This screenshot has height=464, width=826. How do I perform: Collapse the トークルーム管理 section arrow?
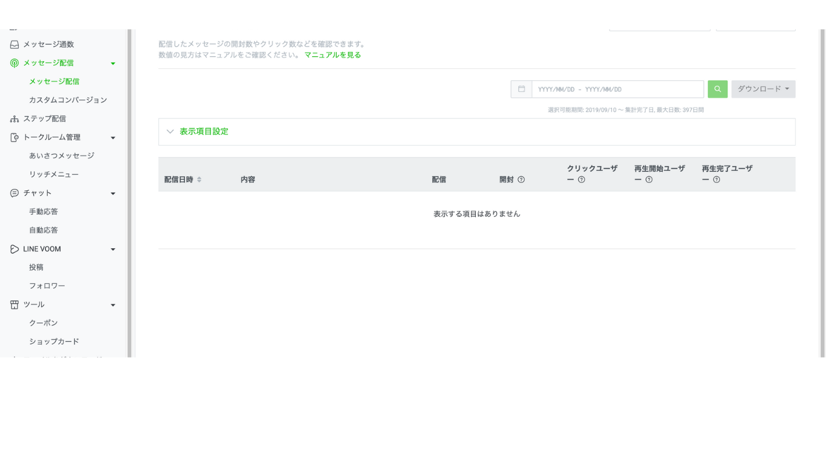pos(113,138)
